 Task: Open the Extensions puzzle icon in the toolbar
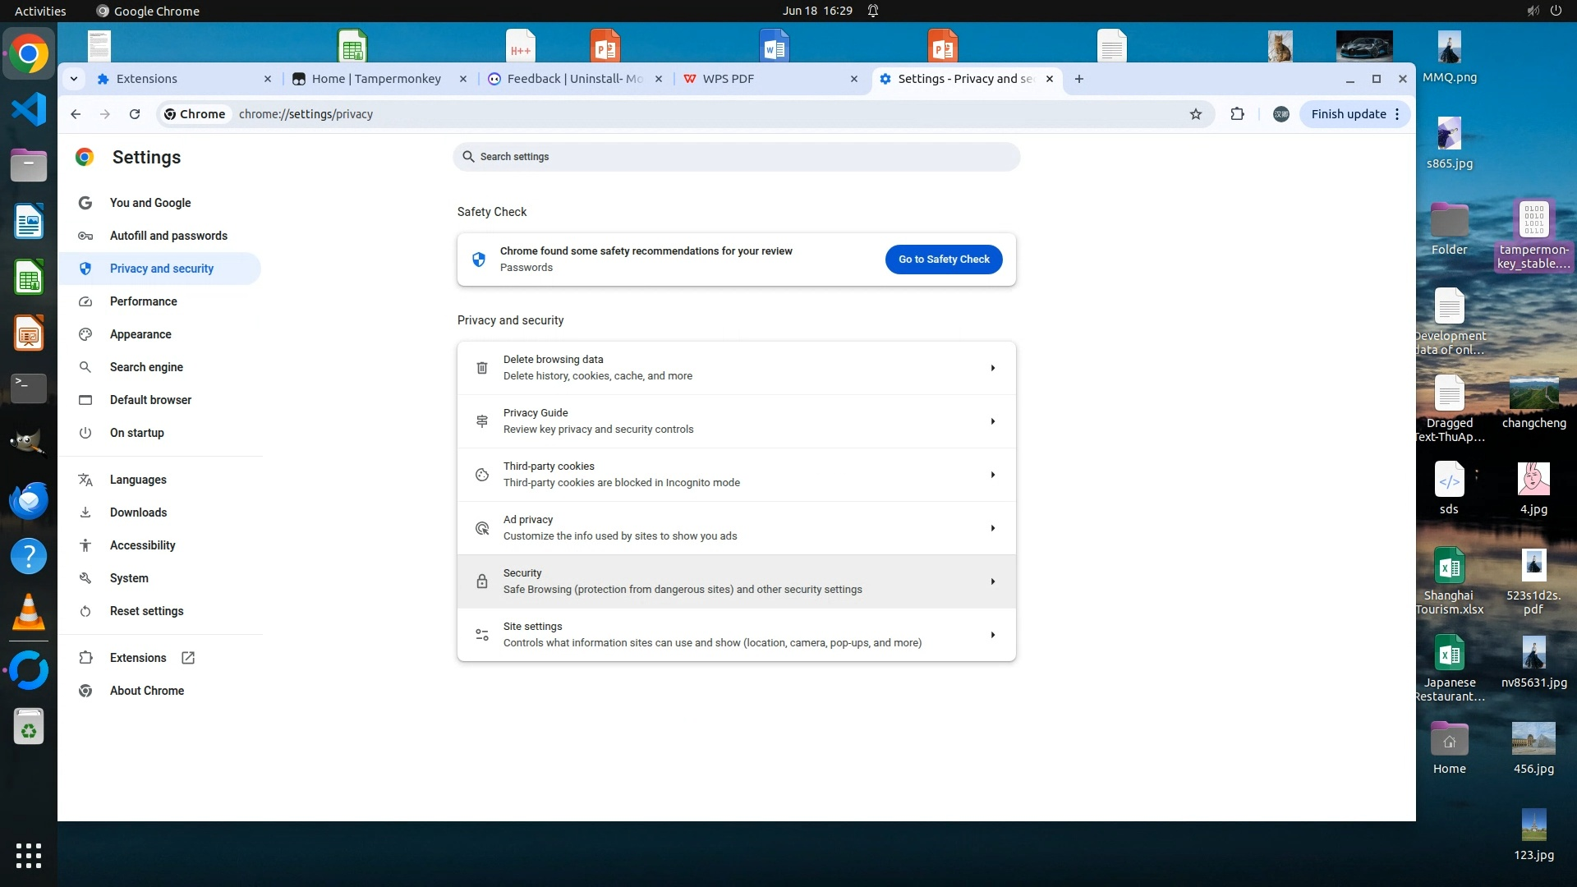coord(1237,114)
